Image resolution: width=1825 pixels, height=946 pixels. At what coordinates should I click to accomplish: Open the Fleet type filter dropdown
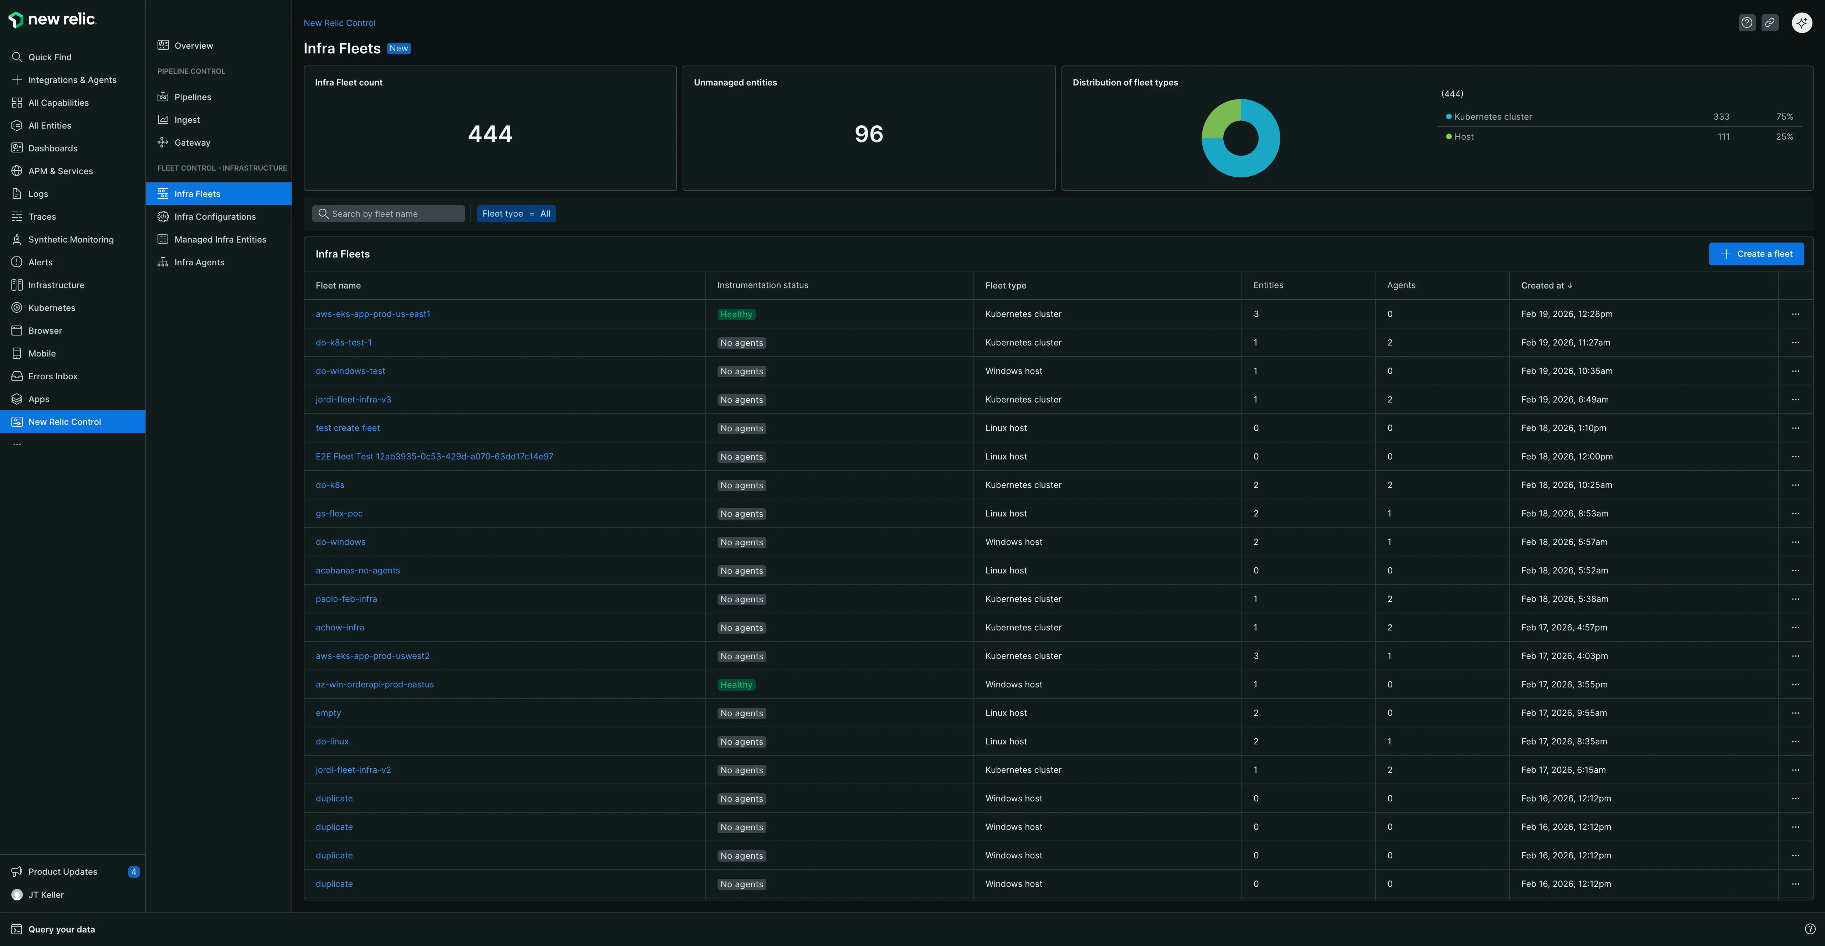pos(516,213)
